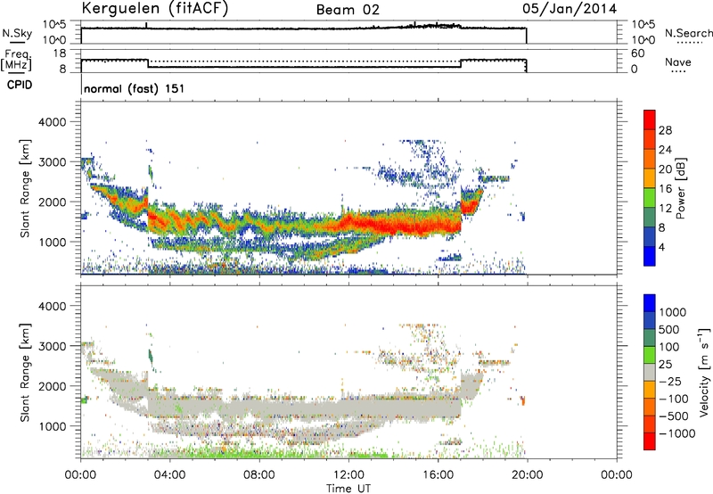Click the 'Power [dB]' colorbar title
713x494 pixels.
coord(680,188)
